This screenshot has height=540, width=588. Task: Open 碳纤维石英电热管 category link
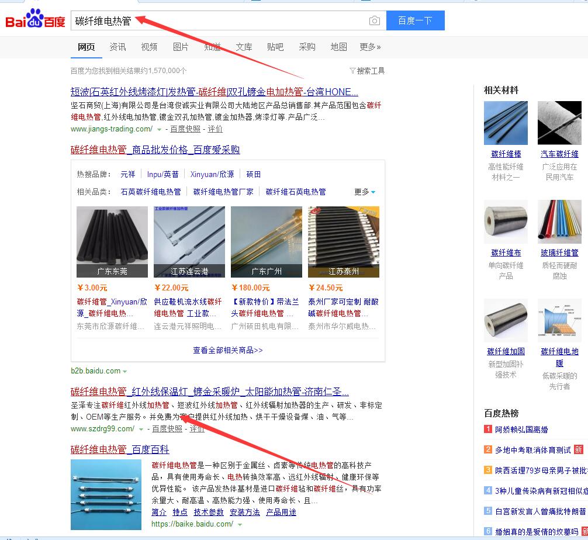296,192
